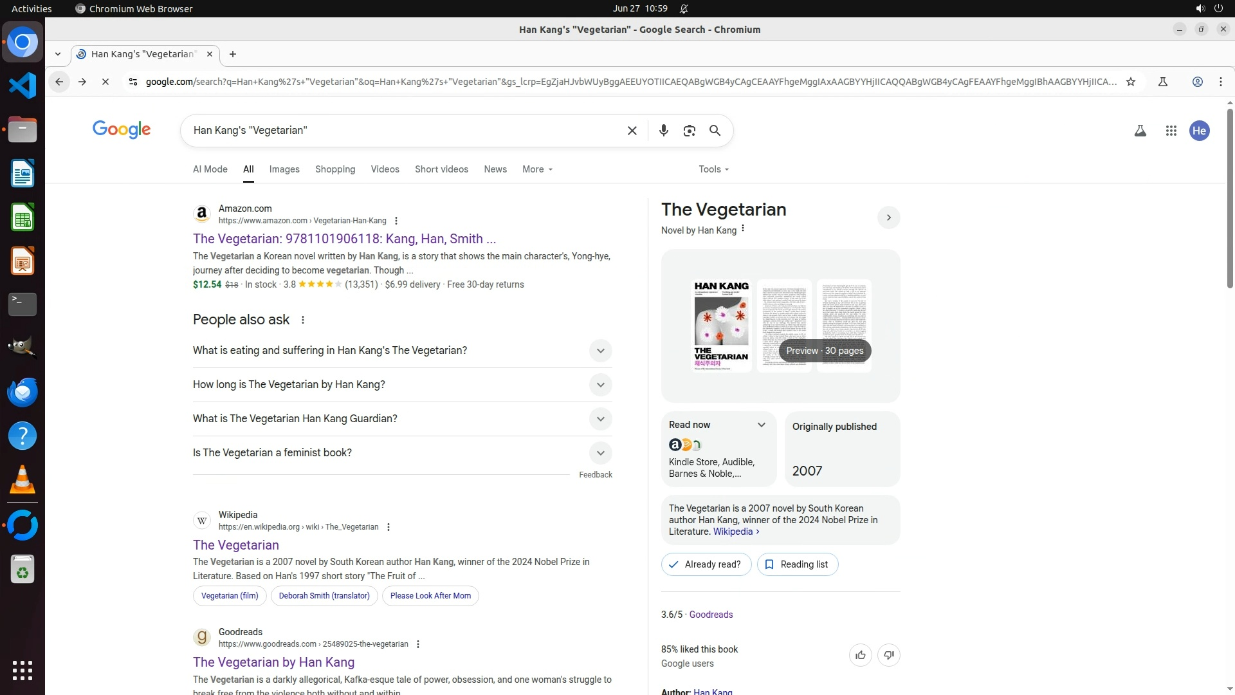Bookmark this page with the star icon

(x=1130, y=82)
